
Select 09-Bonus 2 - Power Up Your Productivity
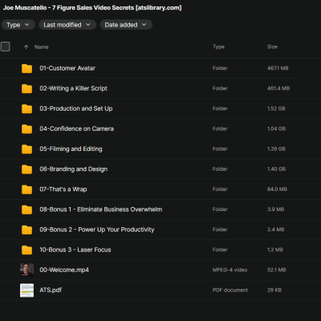coord(97,230)
